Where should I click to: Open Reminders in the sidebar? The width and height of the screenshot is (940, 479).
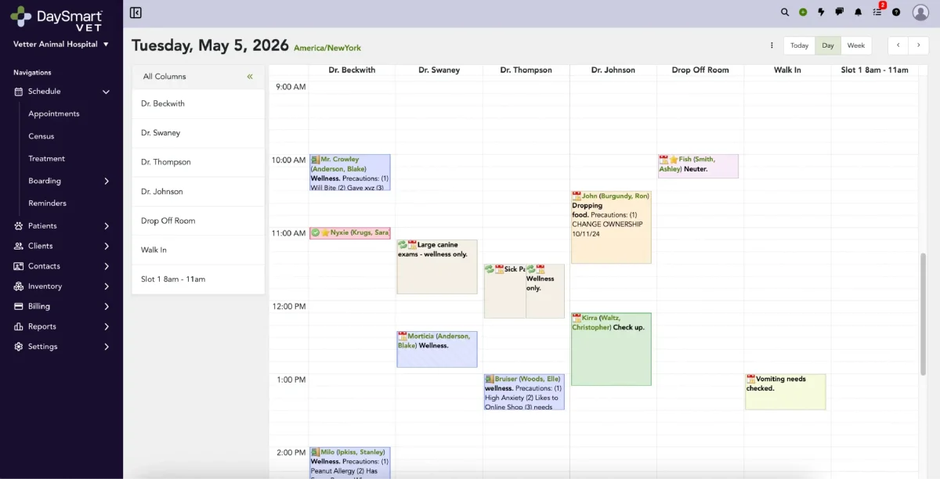tap(48, 203)
